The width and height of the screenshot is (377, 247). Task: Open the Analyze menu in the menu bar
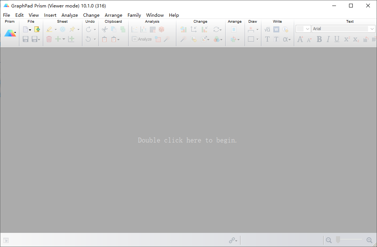click(69, 15)
